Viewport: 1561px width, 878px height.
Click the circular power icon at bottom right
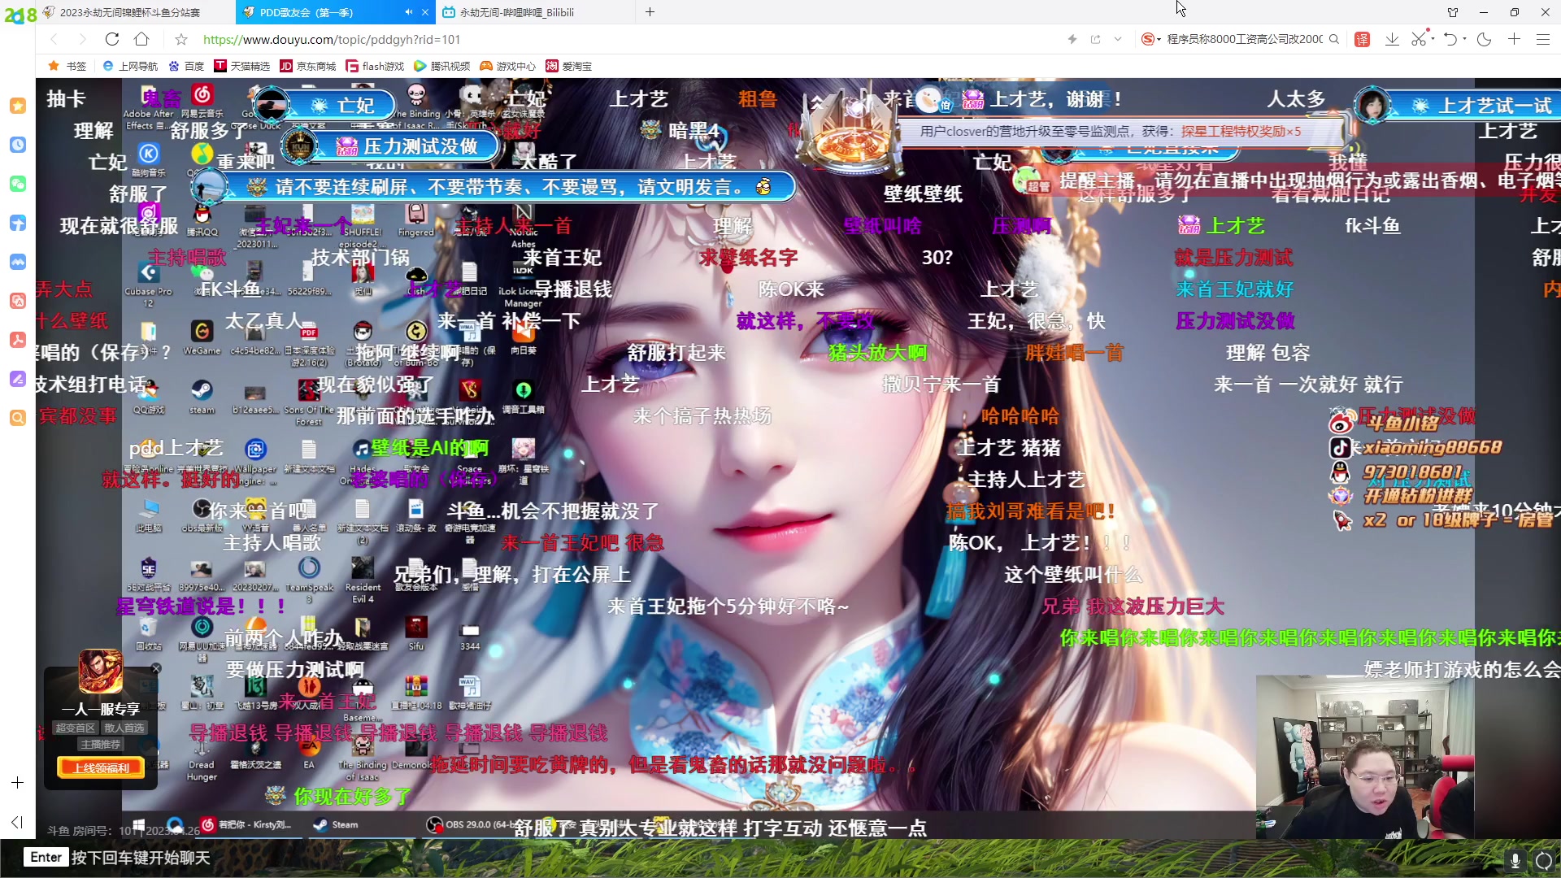click(x=1543, y=860)
